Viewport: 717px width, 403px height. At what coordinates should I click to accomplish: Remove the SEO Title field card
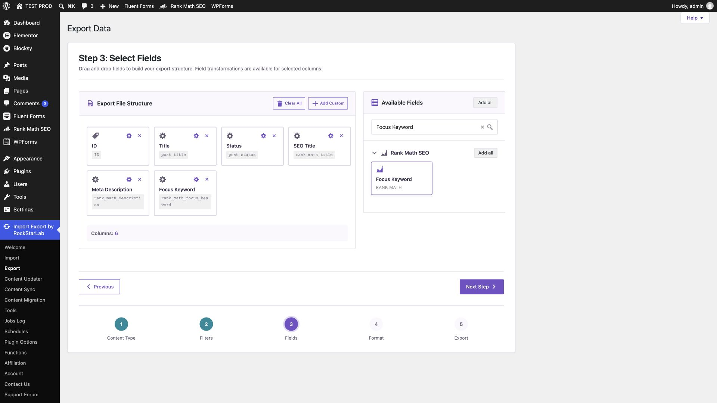(x=341, y=136)
